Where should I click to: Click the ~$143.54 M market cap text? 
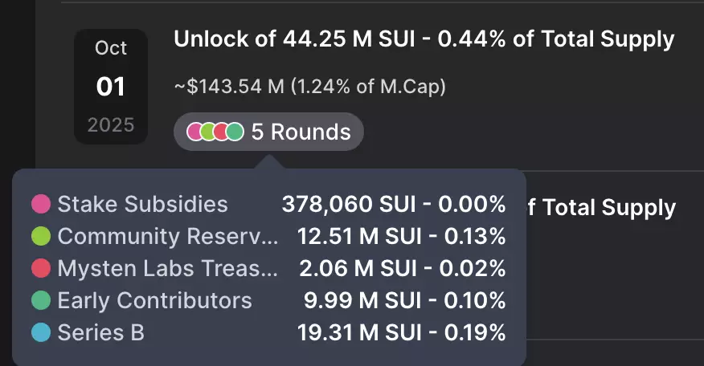click(x=310, y=85)
